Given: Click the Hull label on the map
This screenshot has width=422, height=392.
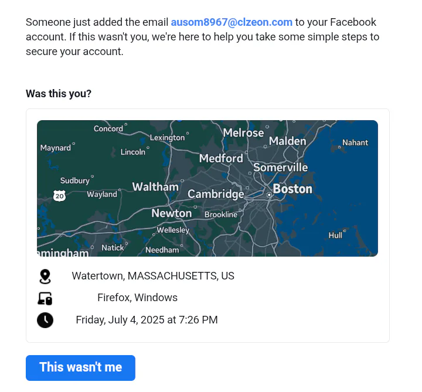Looking at the screenshot, I should 335,235.
